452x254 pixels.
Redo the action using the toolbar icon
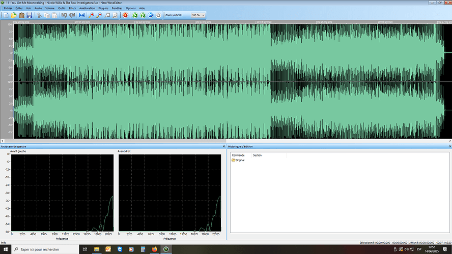(x=72, y=15)
